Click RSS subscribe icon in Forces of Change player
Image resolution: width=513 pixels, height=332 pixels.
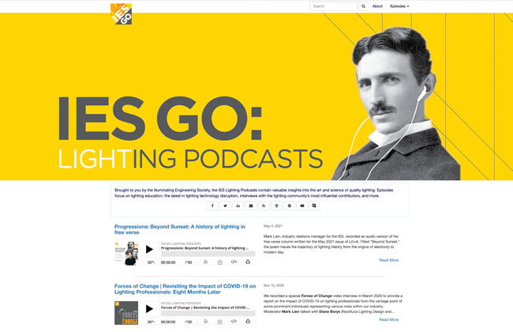(206, 321)
